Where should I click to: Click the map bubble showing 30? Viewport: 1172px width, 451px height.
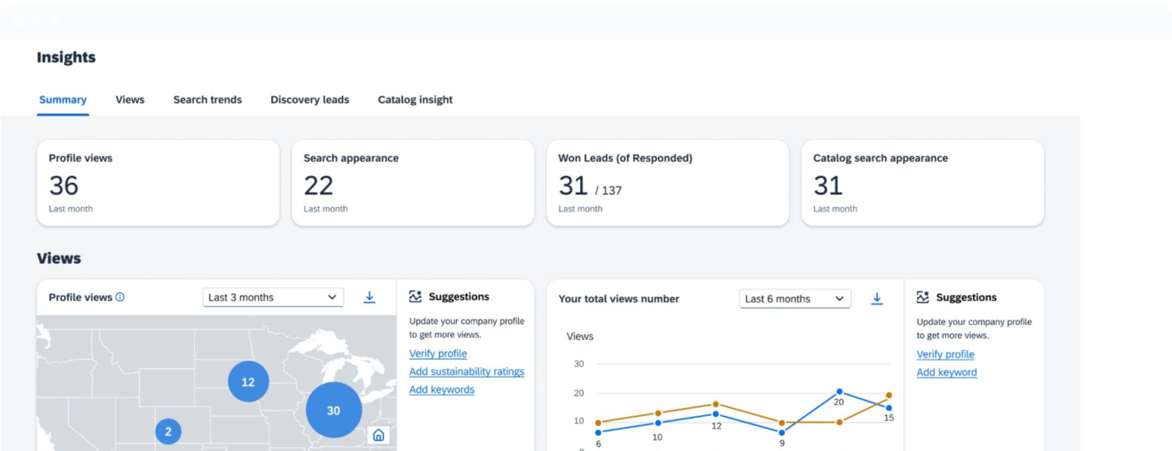(333, 410)
